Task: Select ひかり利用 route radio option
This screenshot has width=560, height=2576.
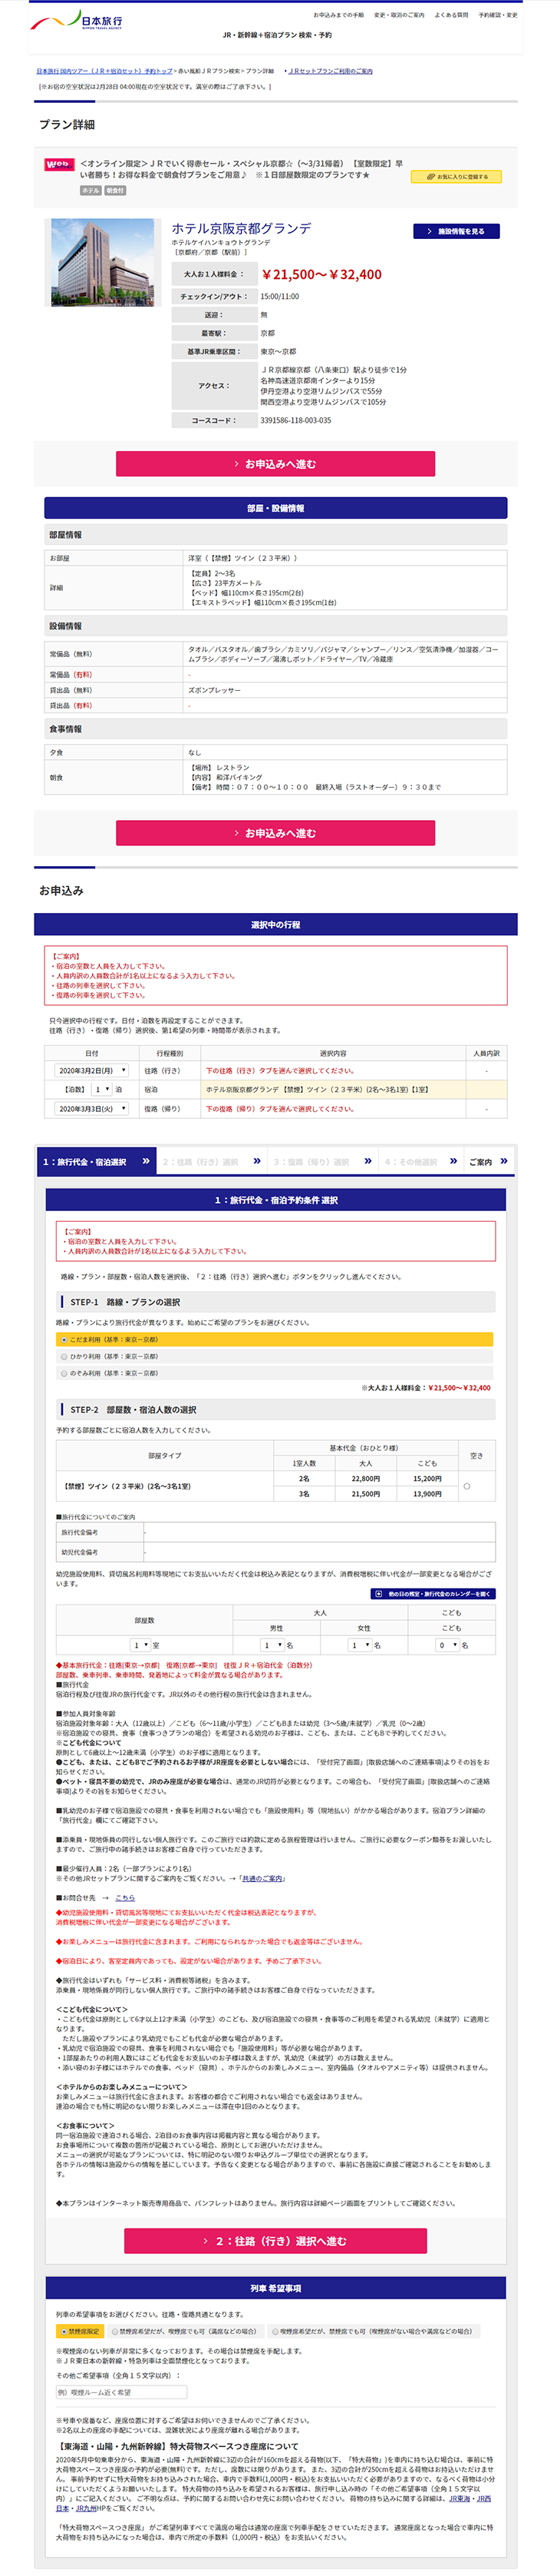Action: (x=65, y=1356)
